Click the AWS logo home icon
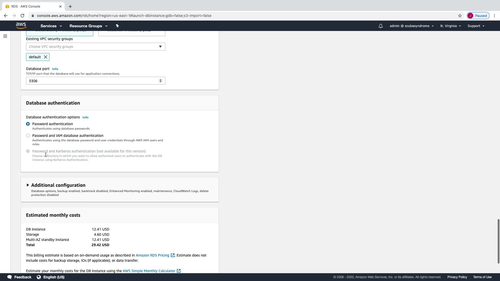This screenshot has width=500, height=281. (x=21, y=25)
